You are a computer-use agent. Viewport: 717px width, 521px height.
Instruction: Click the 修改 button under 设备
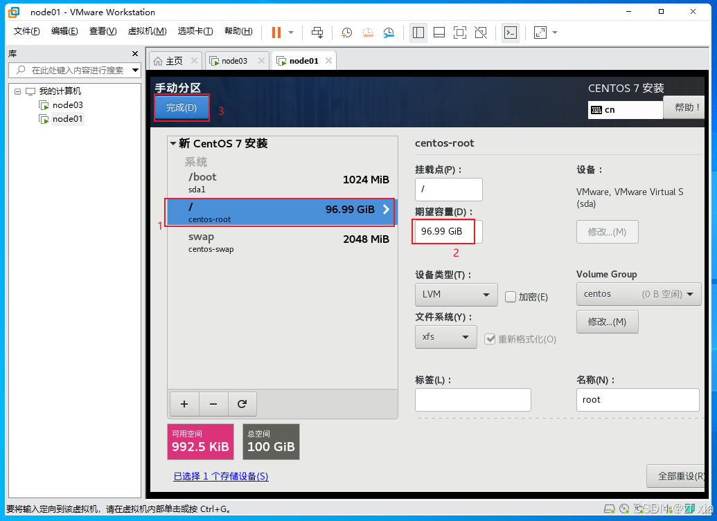[x=608, y=232]
